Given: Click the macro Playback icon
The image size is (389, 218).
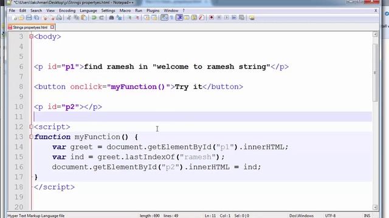Looking at the screenshot, I should [226, 18].
